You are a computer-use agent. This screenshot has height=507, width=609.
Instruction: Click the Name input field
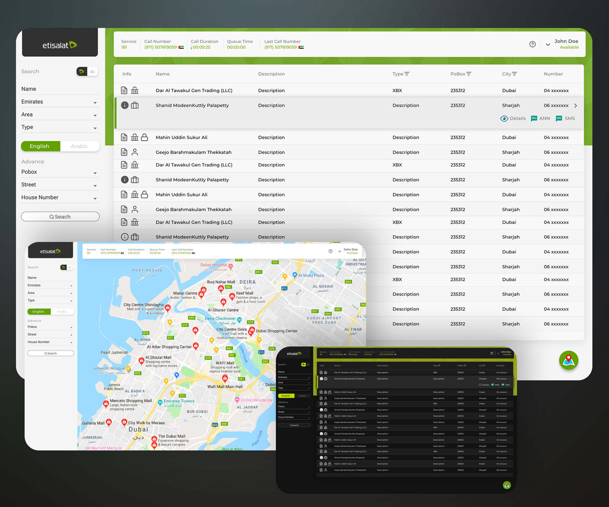tap(60, 89)
